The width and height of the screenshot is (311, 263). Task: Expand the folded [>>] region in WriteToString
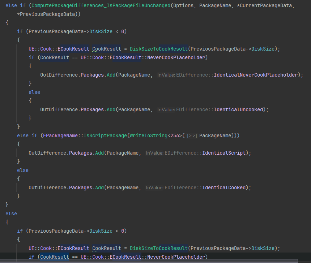tap(192, 135)
